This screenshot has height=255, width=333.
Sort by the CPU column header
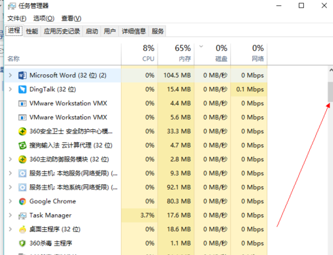click(139, 54)
